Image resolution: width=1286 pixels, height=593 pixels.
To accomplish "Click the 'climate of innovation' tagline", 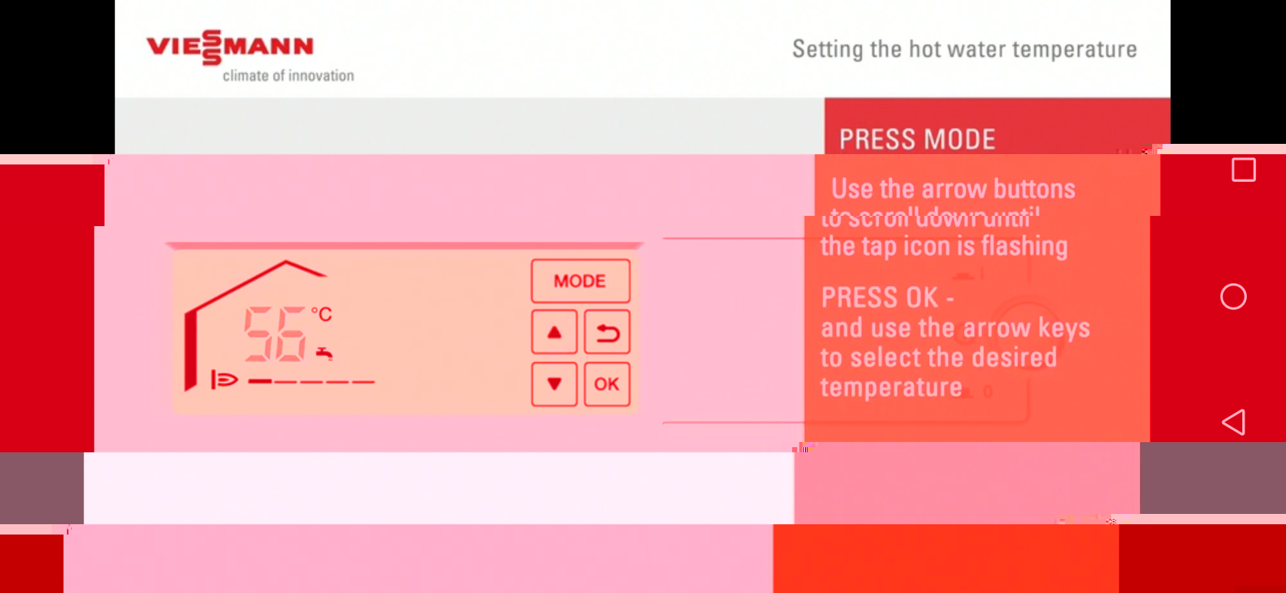I will tap(288, 76).
